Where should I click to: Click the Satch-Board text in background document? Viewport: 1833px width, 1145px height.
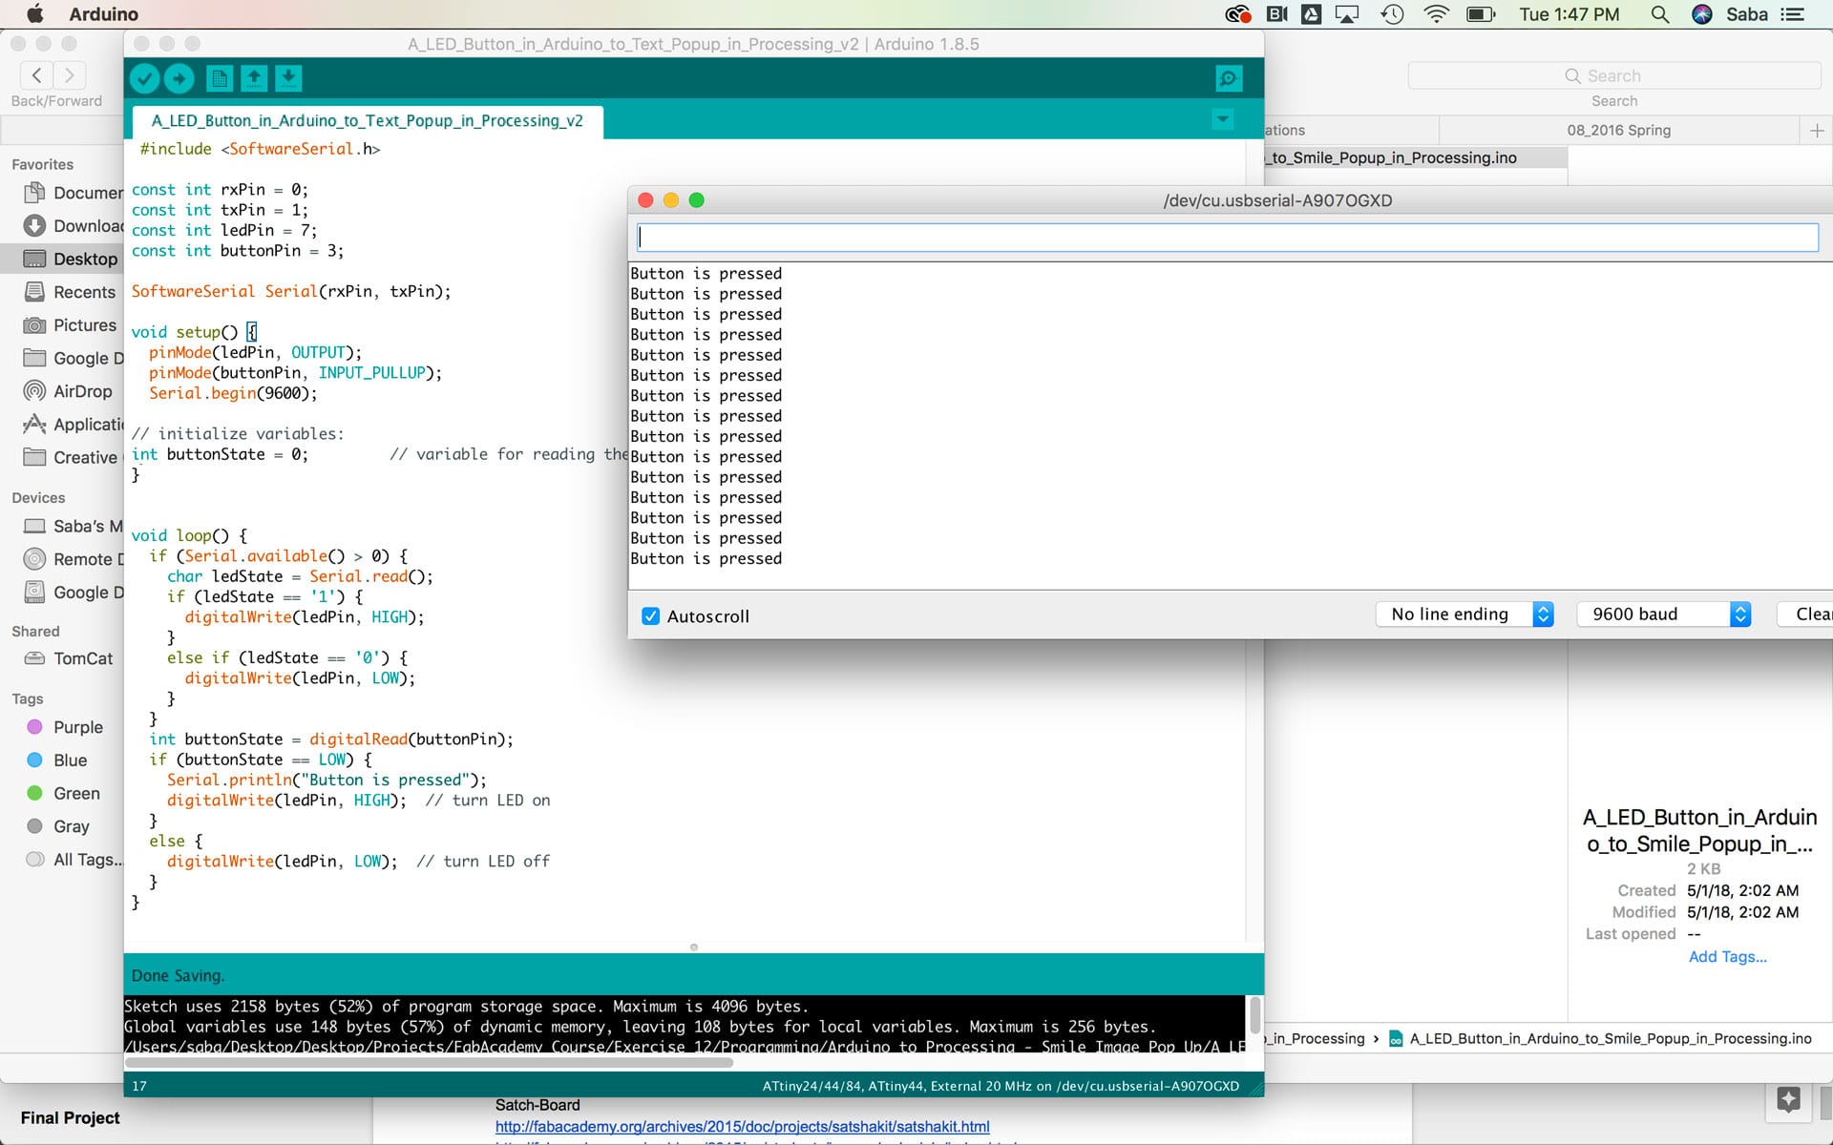click(x=537, y=1105)
